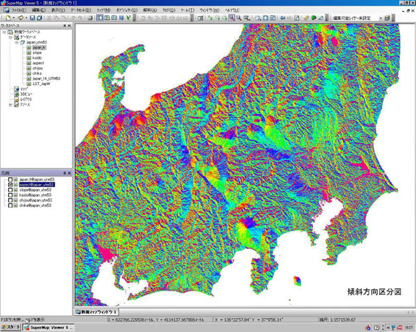Collapse the japan_utm53 datasource tree node
Screen dimensions: 416x332
[x=16, y=42]
